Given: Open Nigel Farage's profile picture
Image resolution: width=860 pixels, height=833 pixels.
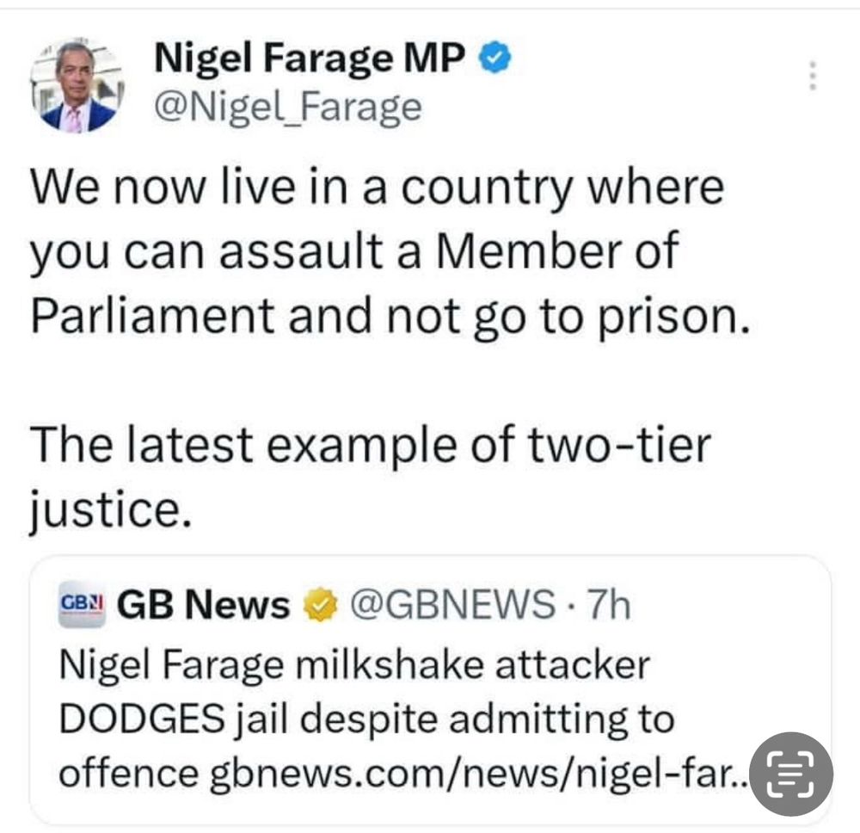Looking at the screenshot, I should pyautogui.click(x=77, y=87).
